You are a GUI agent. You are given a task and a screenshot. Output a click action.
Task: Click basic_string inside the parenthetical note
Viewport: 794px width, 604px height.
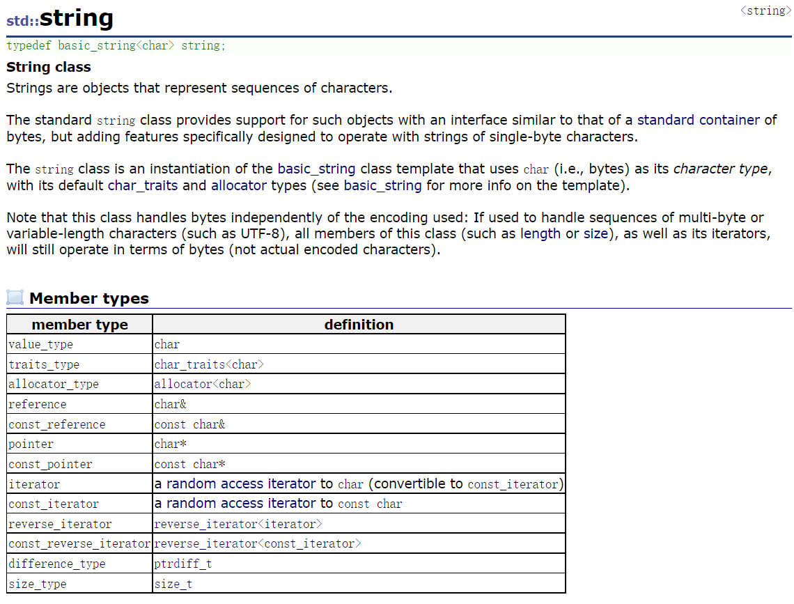pyautogui.click(x=382, y=185)
